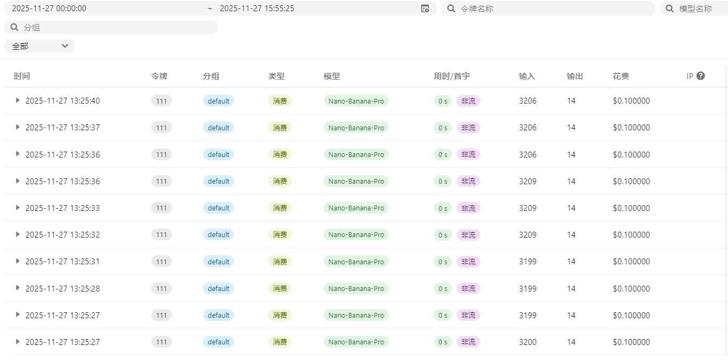The height and width of the screenshot is (362, 728).
Task: Focus the token name search input
Action: (548, 9)
